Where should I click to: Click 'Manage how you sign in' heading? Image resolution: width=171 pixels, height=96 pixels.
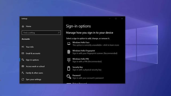pyautogui.click(x=90, y=33)
